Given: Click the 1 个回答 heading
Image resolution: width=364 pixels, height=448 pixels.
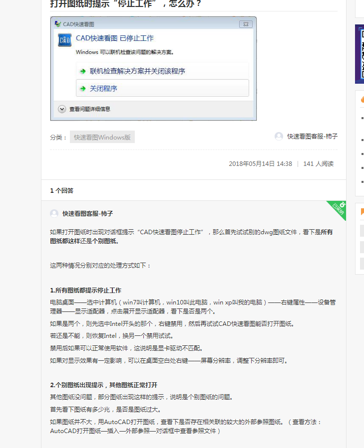Looking at the screenshot, I should coord(62,190).
